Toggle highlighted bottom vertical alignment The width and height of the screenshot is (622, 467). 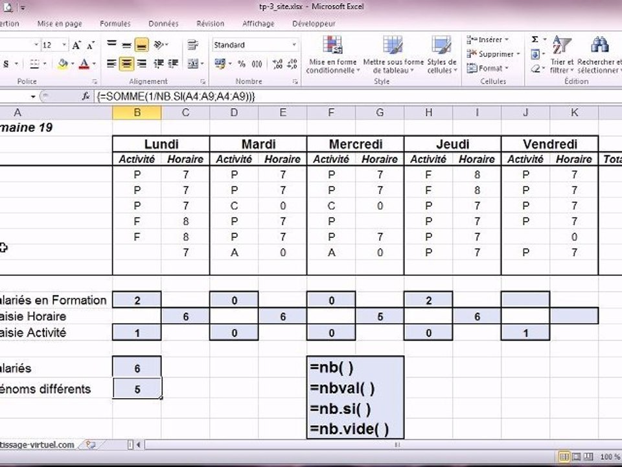click(142, 45)
